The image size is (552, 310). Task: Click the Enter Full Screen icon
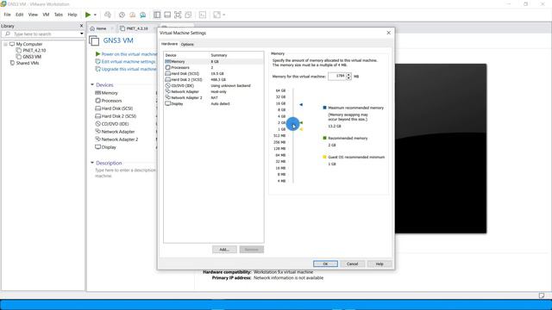[178, 15]
